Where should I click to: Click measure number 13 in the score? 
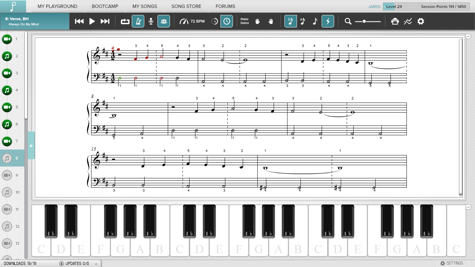click(94, 149)
